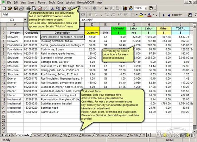Select cell 'Plumbing demolition, fixture'
This screenshot has height=142, width=197.
pyautogui.click(x=62, y=41)
